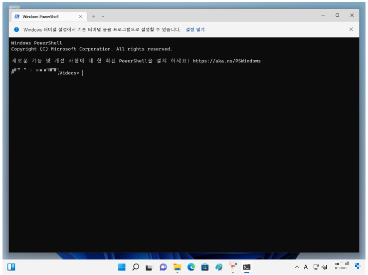Open taskbar Search magnifier
The image size is (368, 275).
pos(136,267)
